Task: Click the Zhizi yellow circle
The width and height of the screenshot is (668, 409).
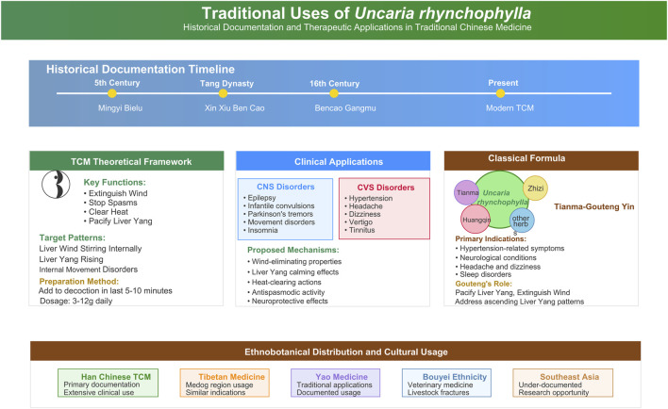Action: point(536,188)
